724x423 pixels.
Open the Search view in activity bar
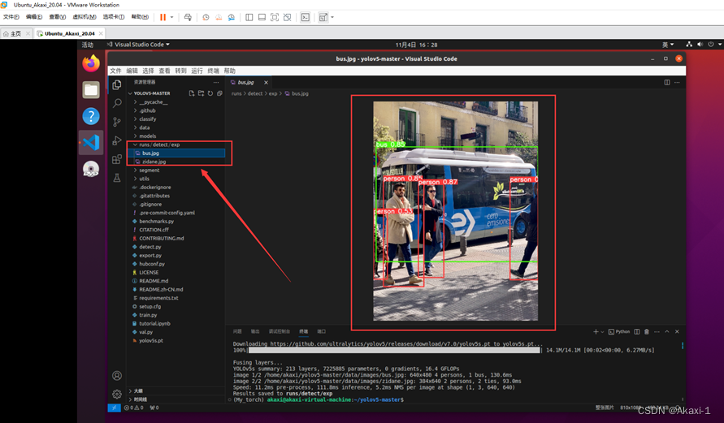(117, 103)
